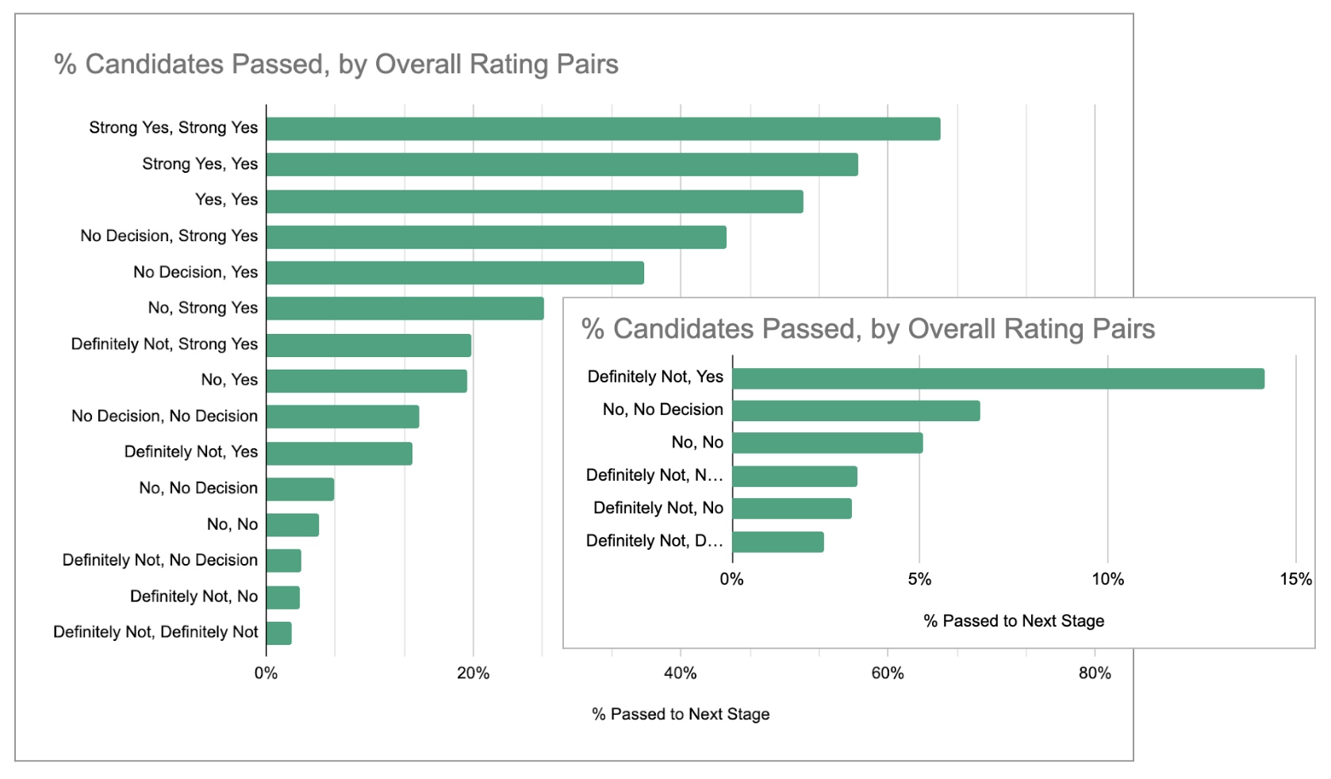Click the "Definitely Not, Strong Yes" bar
This screenshot has width=1331, height=779.
point(368,345)
